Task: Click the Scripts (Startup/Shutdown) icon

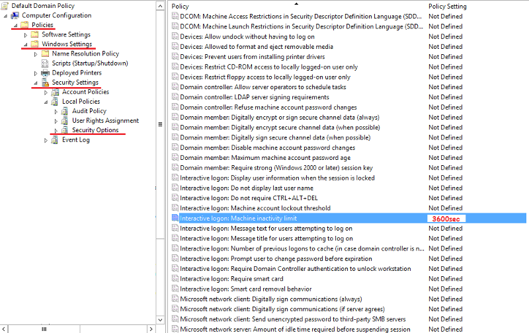Action: [x=45, y=63]
